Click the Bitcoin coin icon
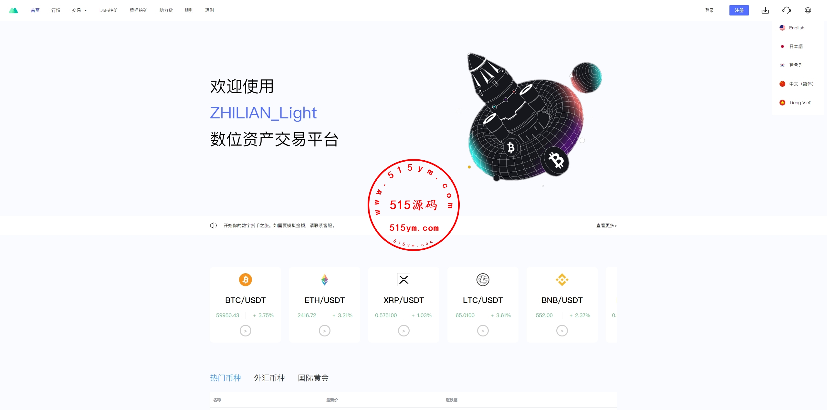This screenshot has height=410, width=827. (x=246, y=280)
